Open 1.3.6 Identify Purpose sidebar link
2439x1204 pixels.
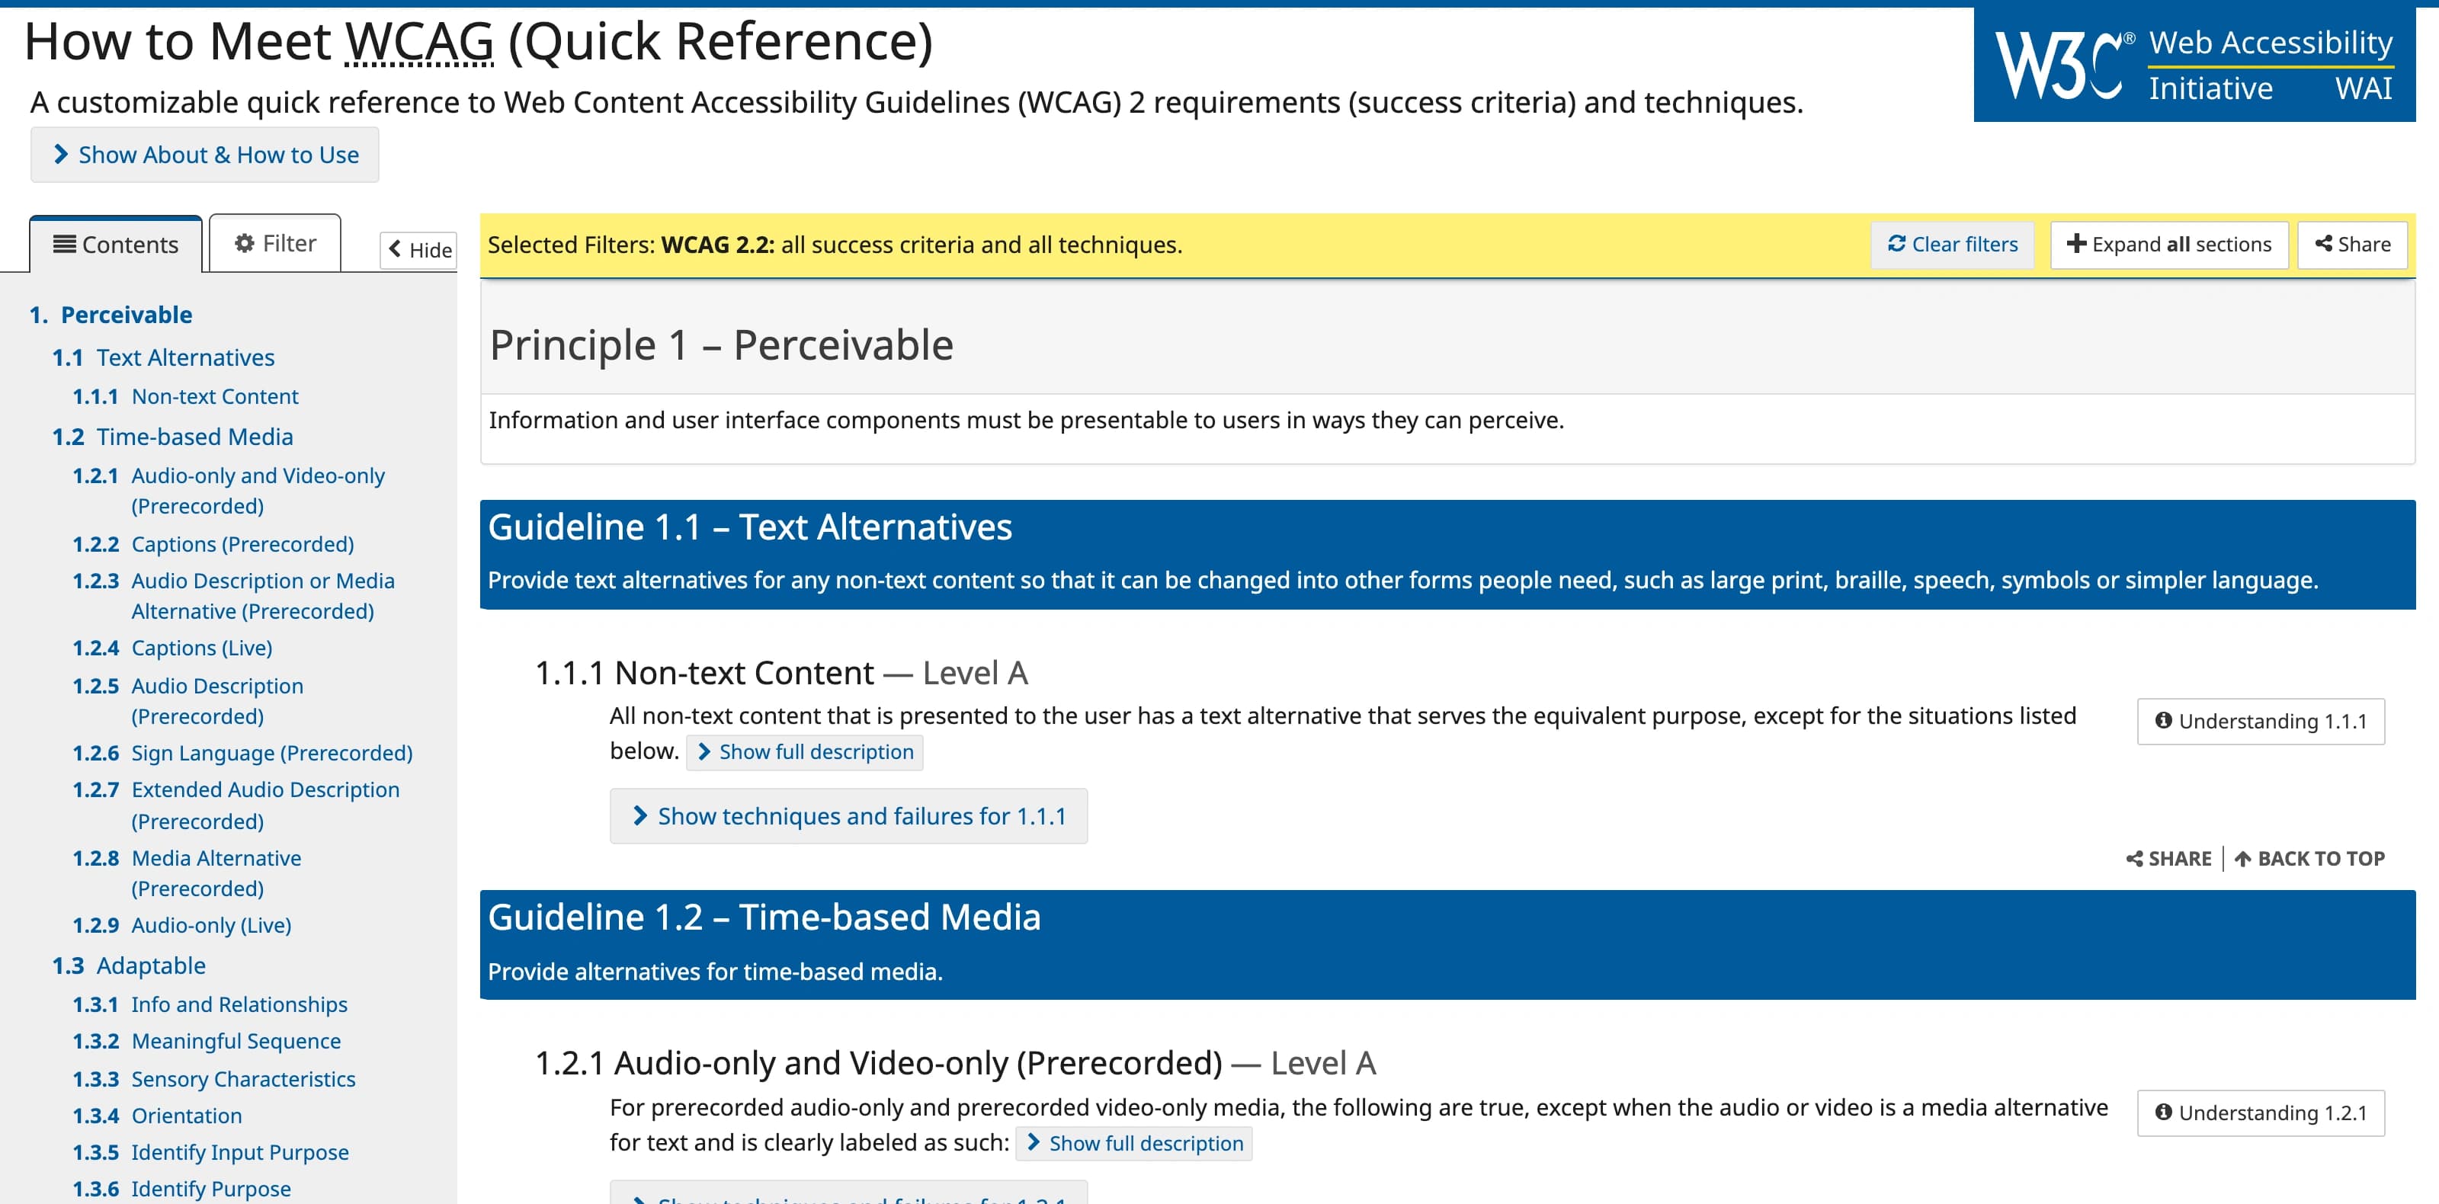click(x=182, y=1189)
